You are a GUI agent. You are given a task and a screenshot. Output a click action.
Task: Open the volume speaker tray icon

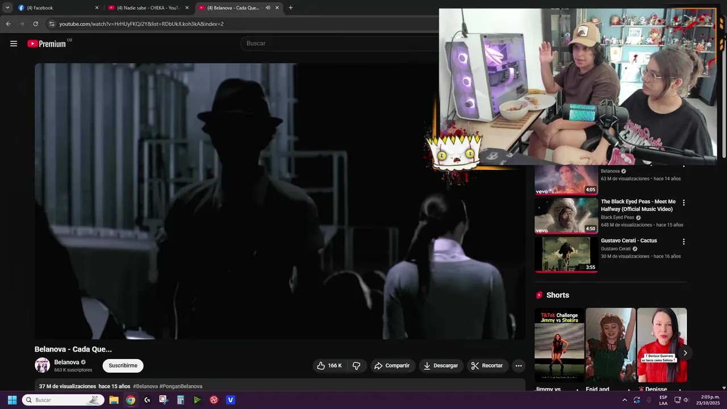pyautogui.click(x=686, y=400)
